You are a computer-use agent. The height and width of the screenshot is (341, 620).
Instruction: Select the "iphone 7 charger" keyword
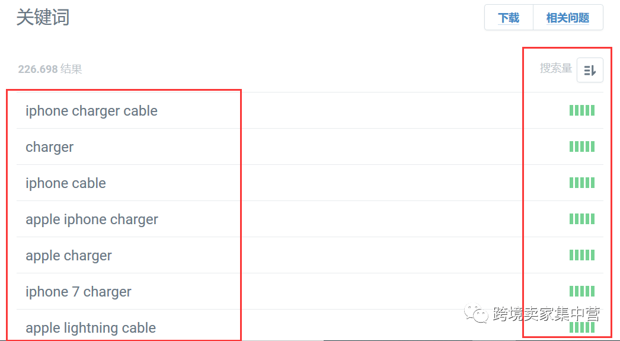click(x=78, y=292)
